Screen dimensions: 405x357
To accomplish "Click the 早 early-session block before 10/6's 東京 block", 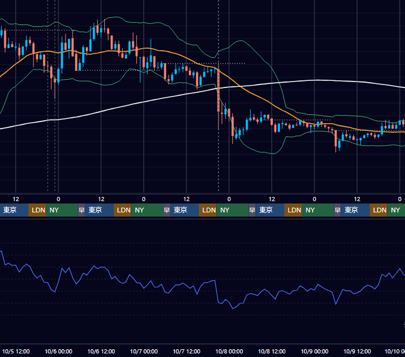I will 82,210.
